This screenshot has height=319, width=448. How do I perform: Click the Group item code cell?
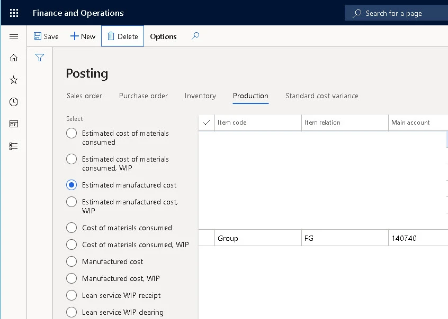(258, 238)
